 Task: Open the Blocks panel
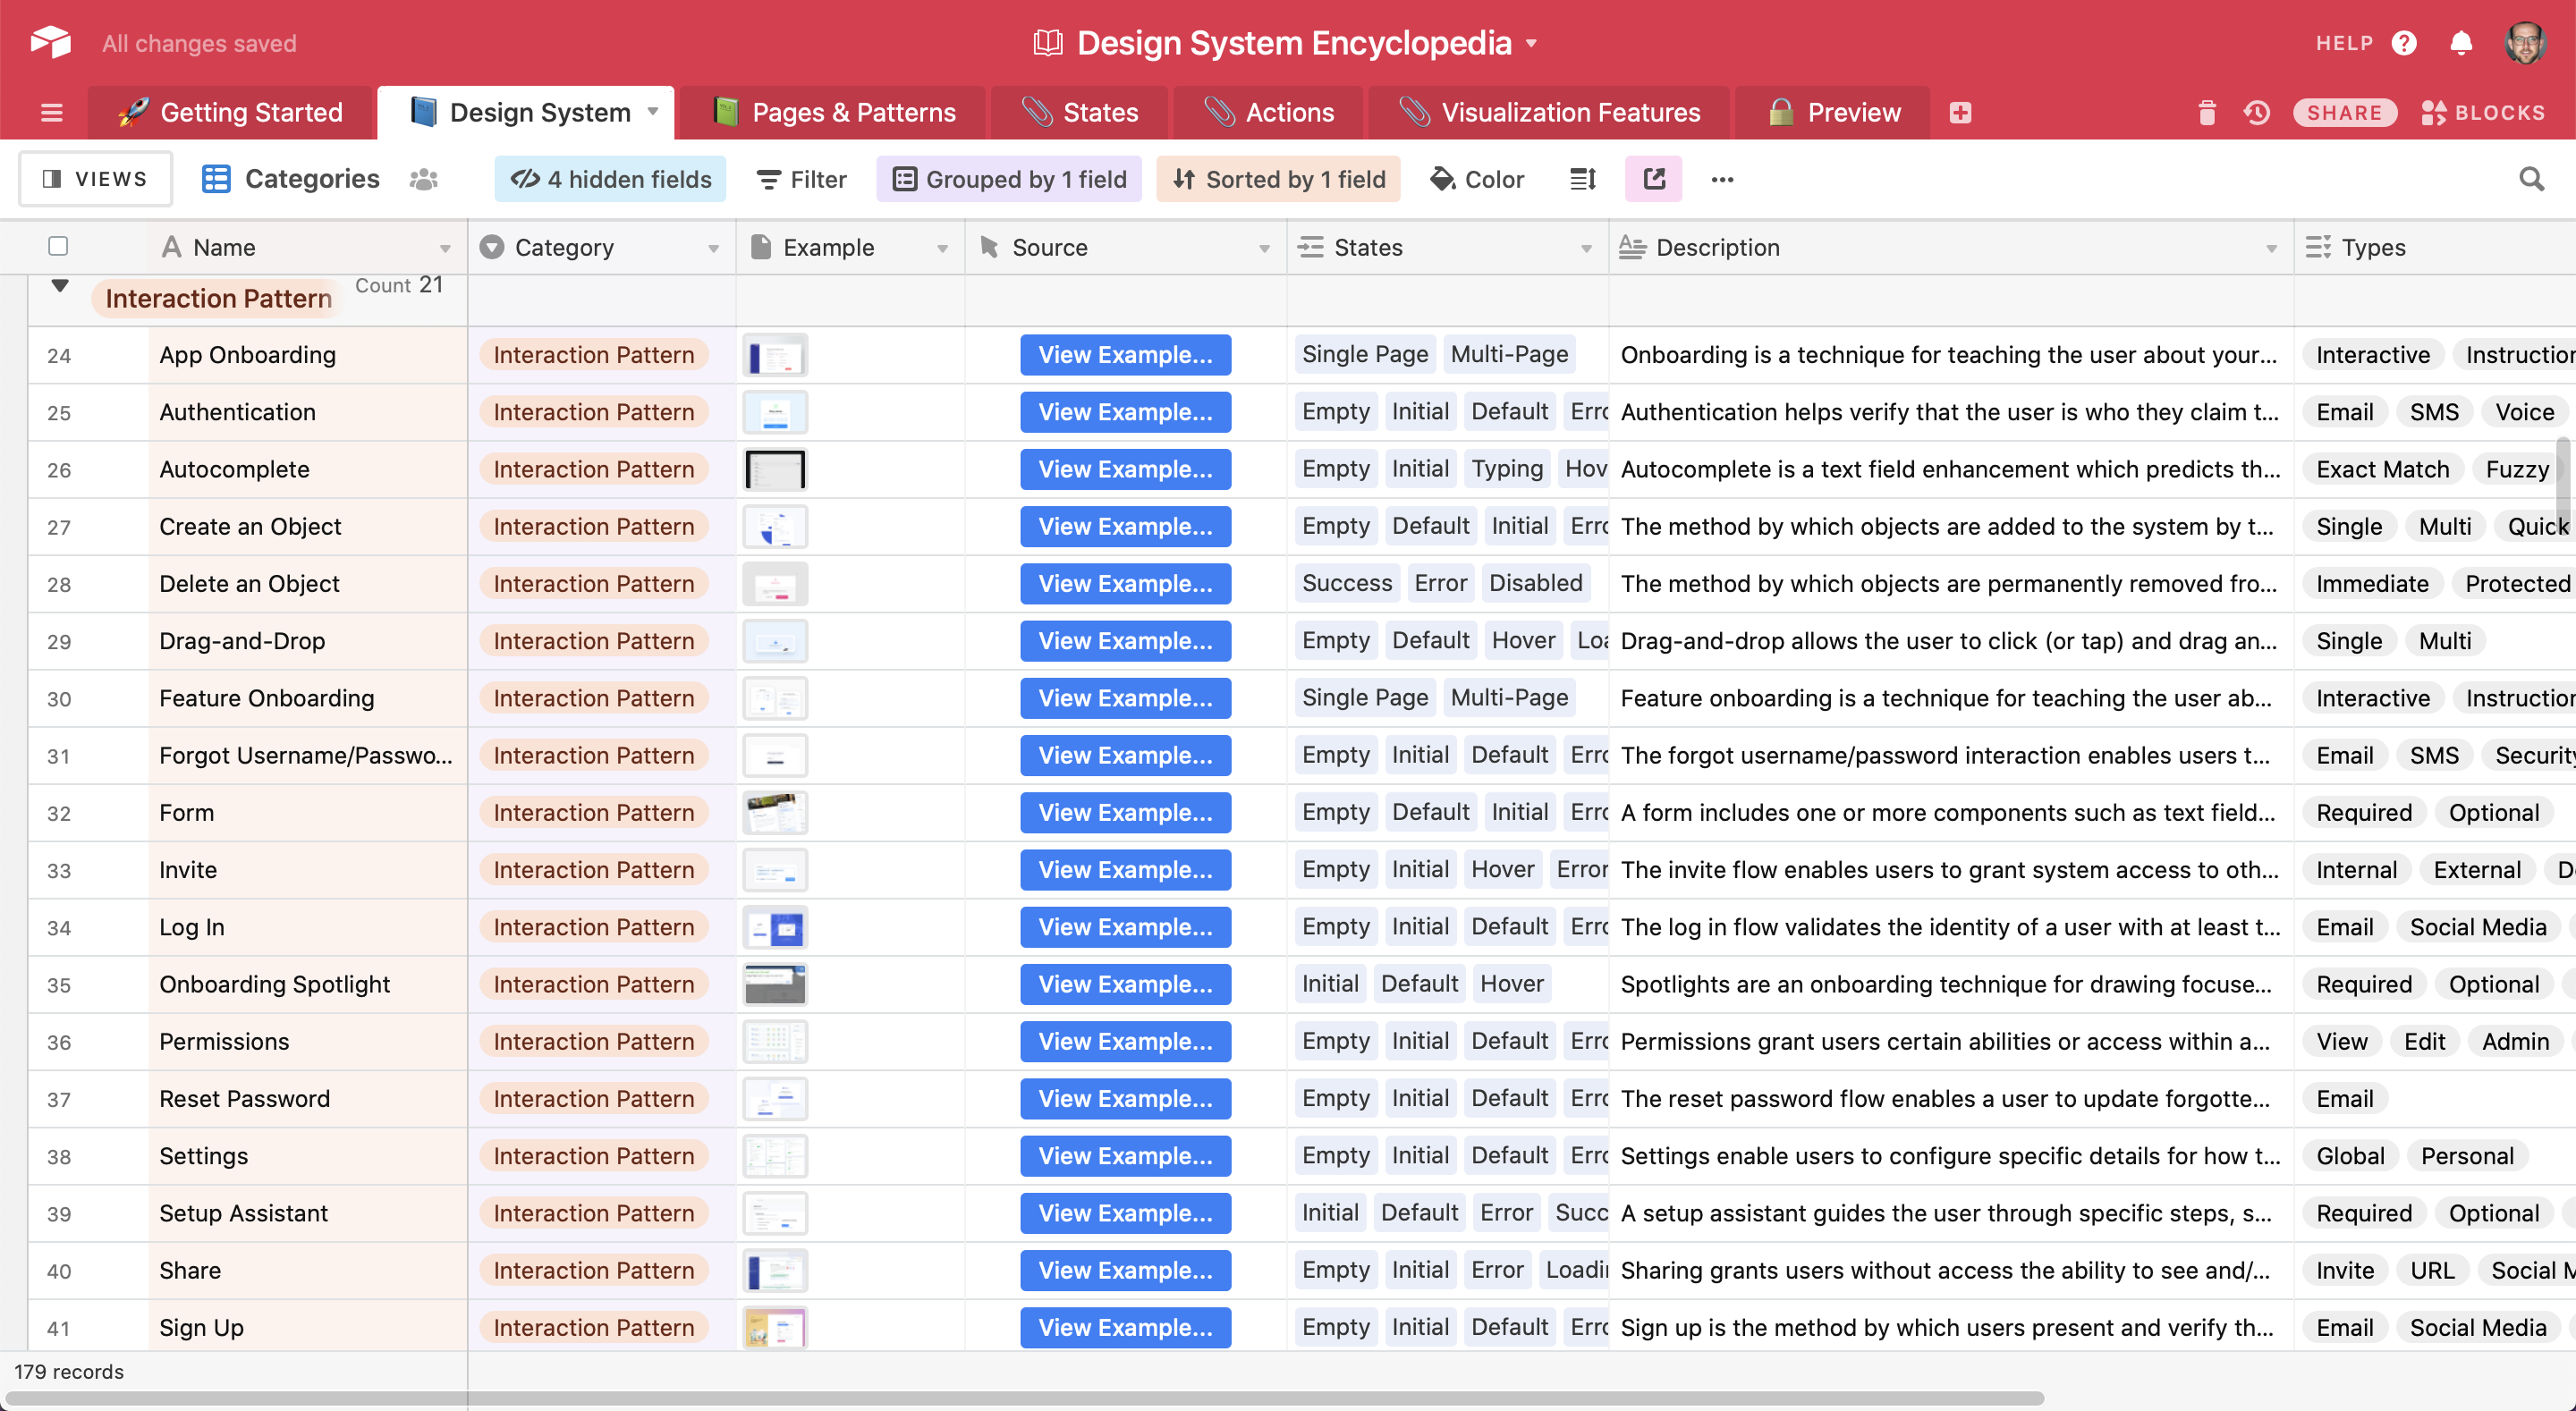coord(2484,112)
